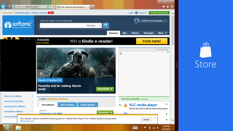Image resolution: width=233 pixels, height=131 pixels.
Task: Open the Internet Explorer home icon
Action: 163,7
